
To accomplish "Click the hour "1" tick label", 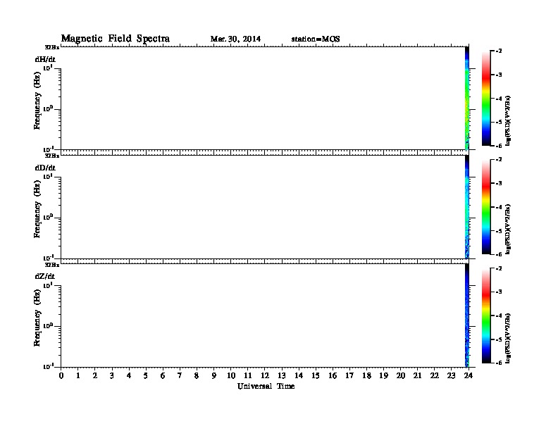I will [78, 375].
